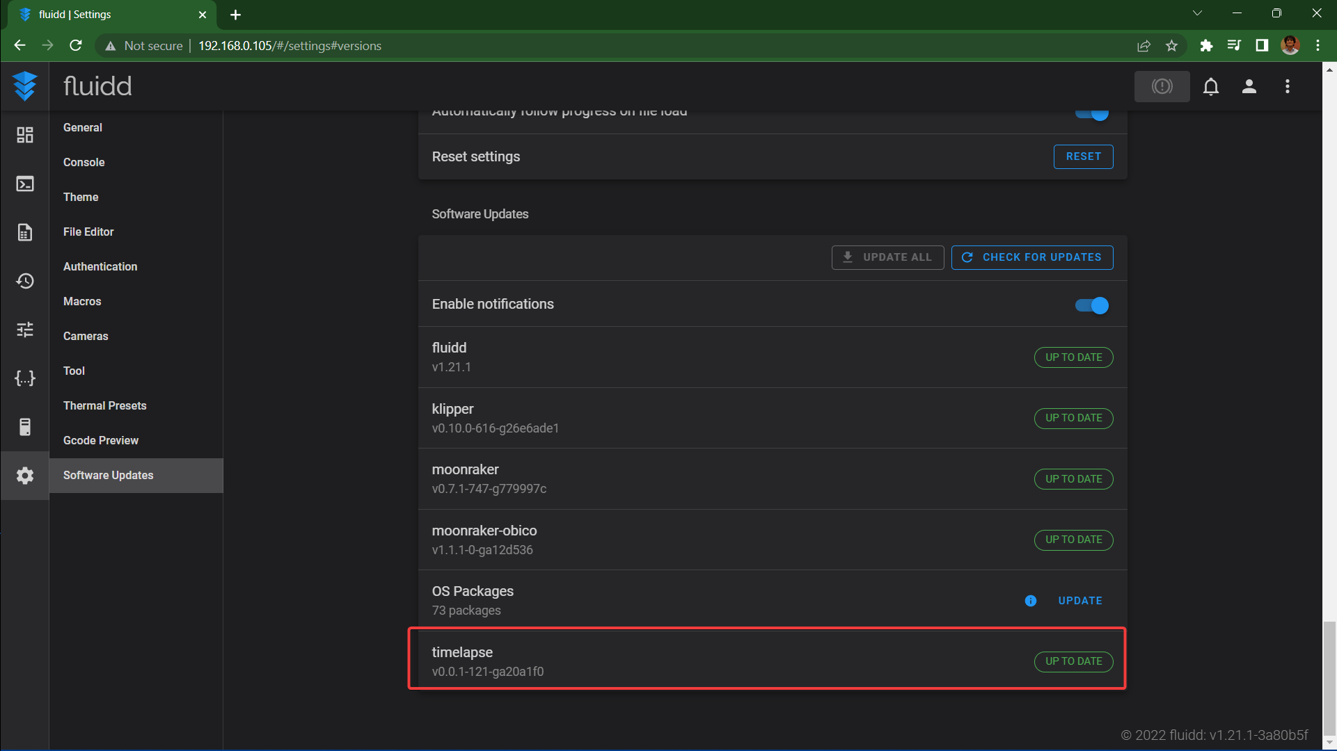The width and height of the screenshot is (1337, 751).
Task: Open the fluidd header three-dot menu
Action: [x=1288, y=86]
